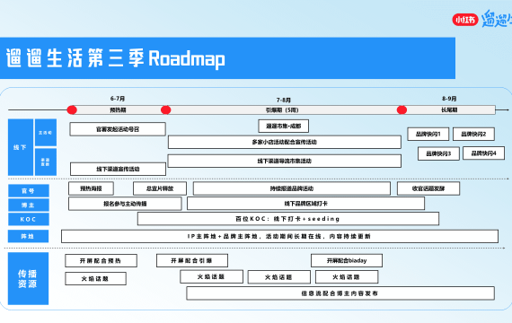Click the 预热海报 box
The height and width of the screenshot is (323, 512).
point(91,188)
